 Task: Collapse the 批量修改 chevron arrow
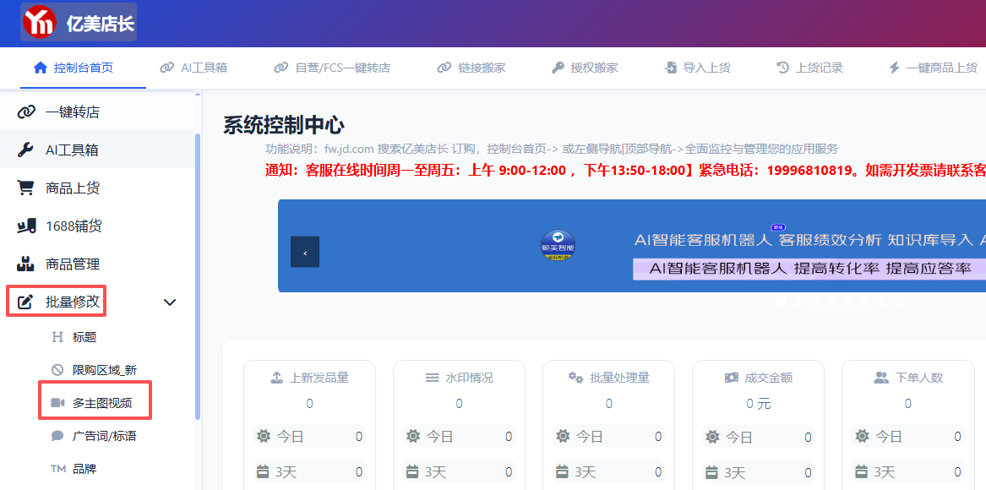tap(170, 302)
